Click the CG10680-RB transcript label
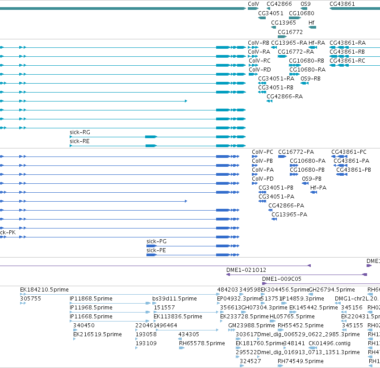The image size is (380, 368). click(x=306, y=61)
